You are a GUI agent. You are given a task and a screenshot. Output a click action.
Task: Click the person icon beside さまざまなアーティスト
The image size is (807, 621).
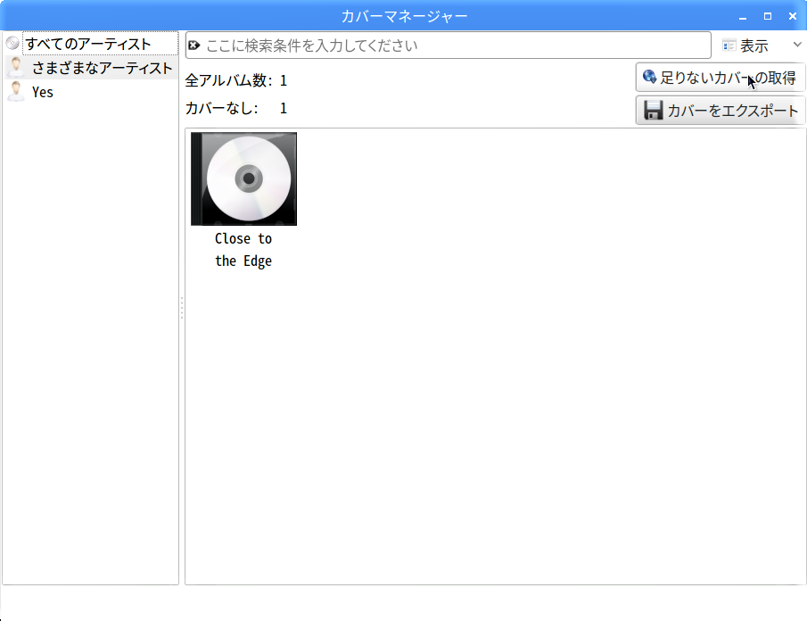[x=16, y=68]
